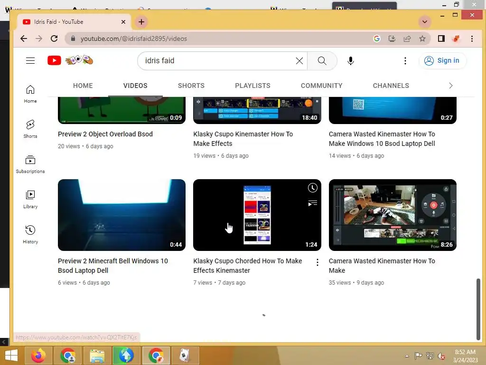486x365 pixels.
Task: Open Subscriptions in the sidebar
Action: coord(30,164)
